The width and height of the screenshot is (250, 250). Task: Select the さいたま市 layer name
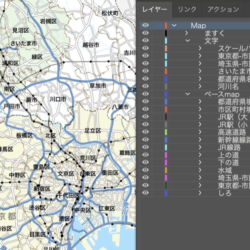pyautogui.click(x=234, y=71)
